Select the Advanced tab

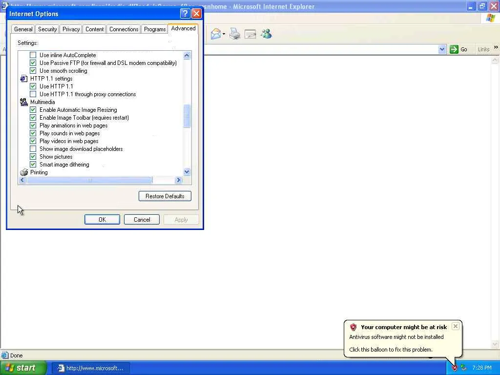[x=183, y=28]
